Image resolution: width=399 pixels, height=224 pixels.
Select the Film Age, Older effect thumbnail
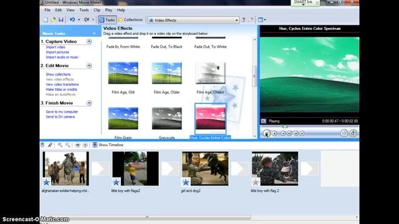click(167, 73)
